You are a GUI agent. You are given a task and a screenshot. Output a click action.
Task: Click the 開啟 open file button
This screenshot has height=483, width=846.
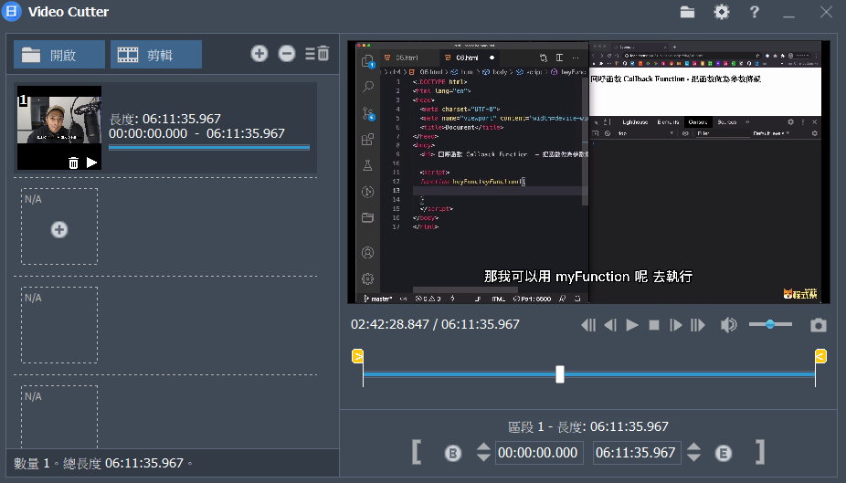coord(58,55)
